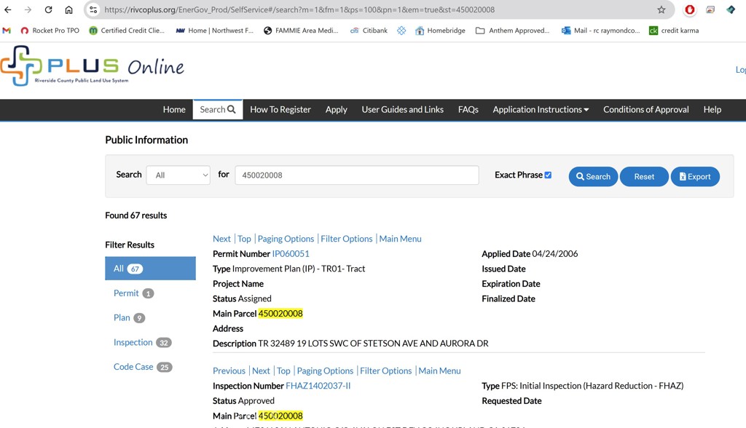Open the Search category 'All' dropdown
The image size is (746, 428).
(x=178, y=175)
